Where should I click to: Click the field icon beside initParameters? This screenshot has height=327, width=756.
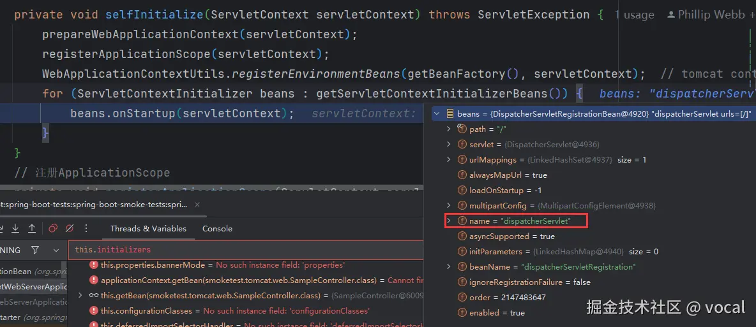point(462,251)
